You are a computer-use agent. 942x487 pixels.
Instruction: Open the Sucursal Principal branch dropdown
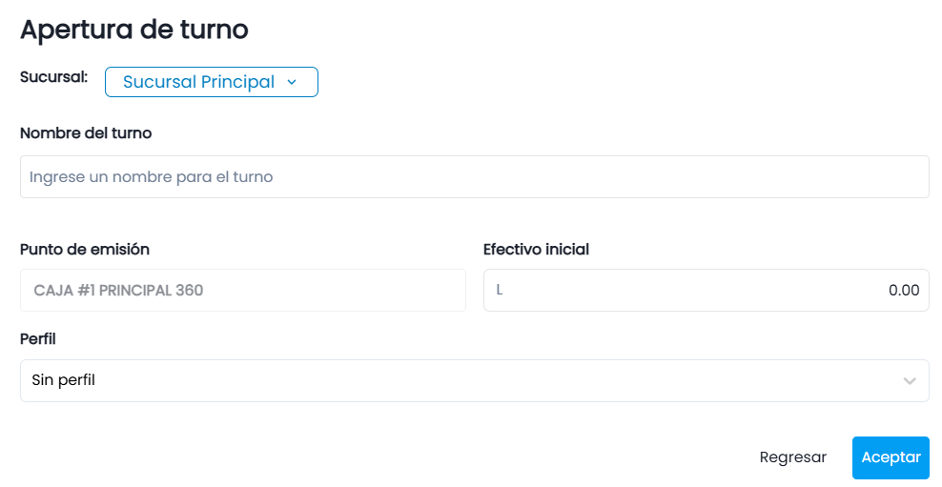[212, 82]
